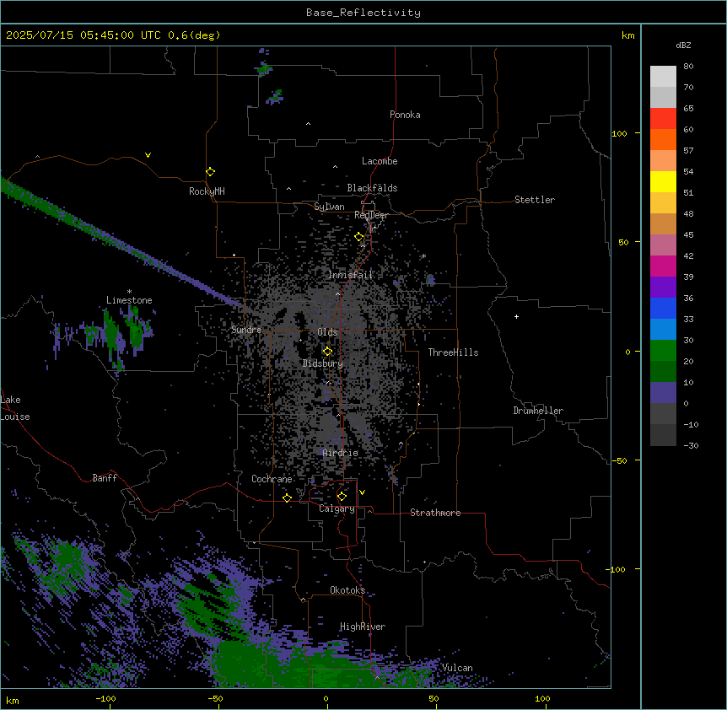Viewport: 727px width, 710px height.
Task: Click the Base_Reflectivity title text
Action: [363, 13]
